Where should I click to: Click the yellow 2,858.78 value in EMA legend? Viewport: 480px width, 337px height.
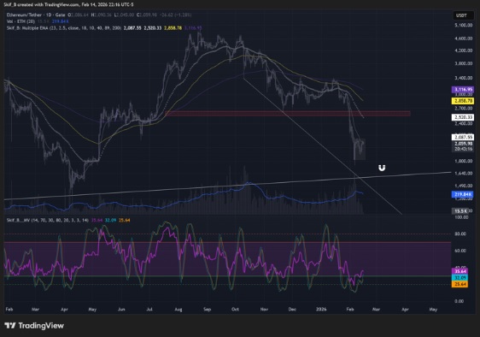[173, 28]
